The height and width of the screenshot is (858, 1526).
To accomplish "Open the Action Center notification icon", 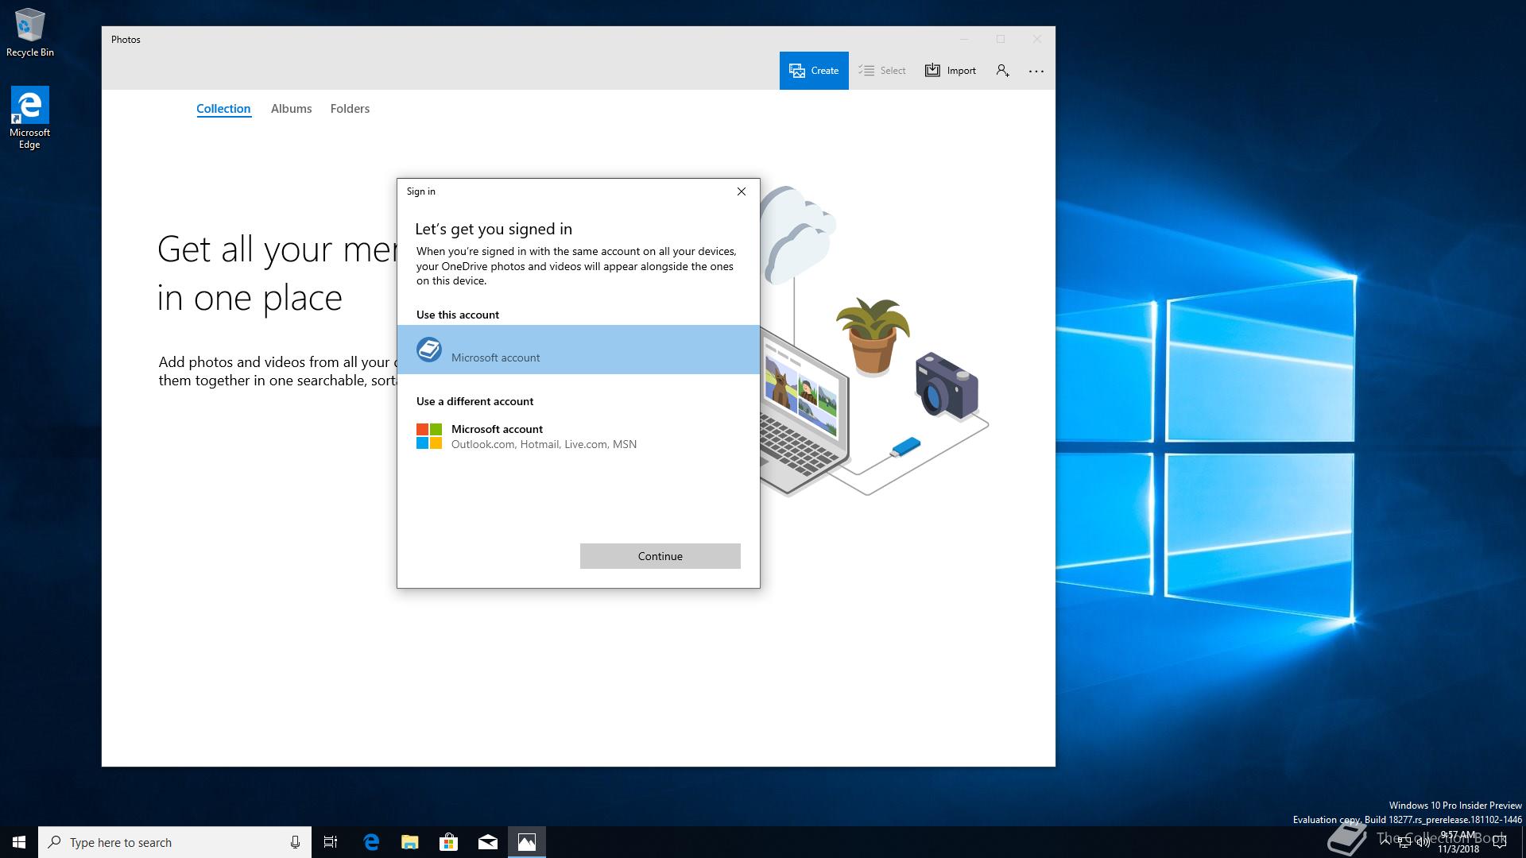I will (1500, 843).
